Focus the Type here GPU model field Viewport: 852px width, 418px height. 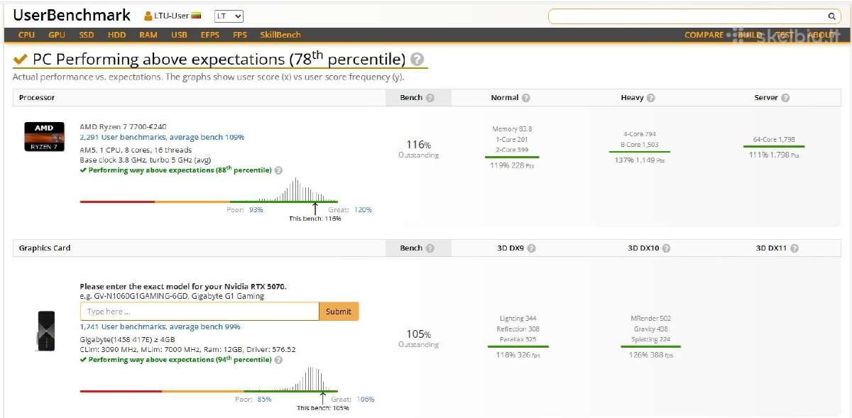click(x=200, y=312)
